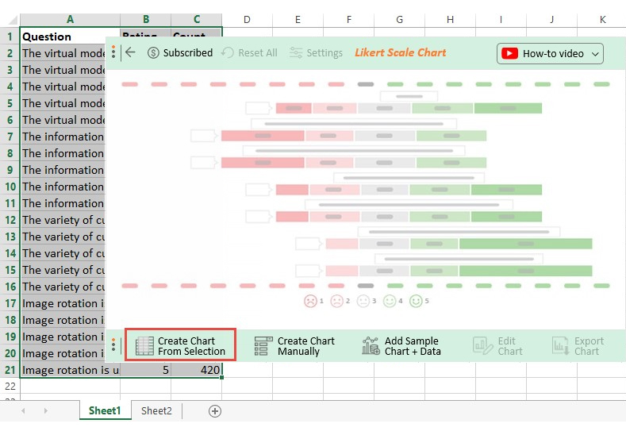Screen dimensions: 626x435
Task: Click the back arrow in the chart panel
Action: tap(130, 52)
